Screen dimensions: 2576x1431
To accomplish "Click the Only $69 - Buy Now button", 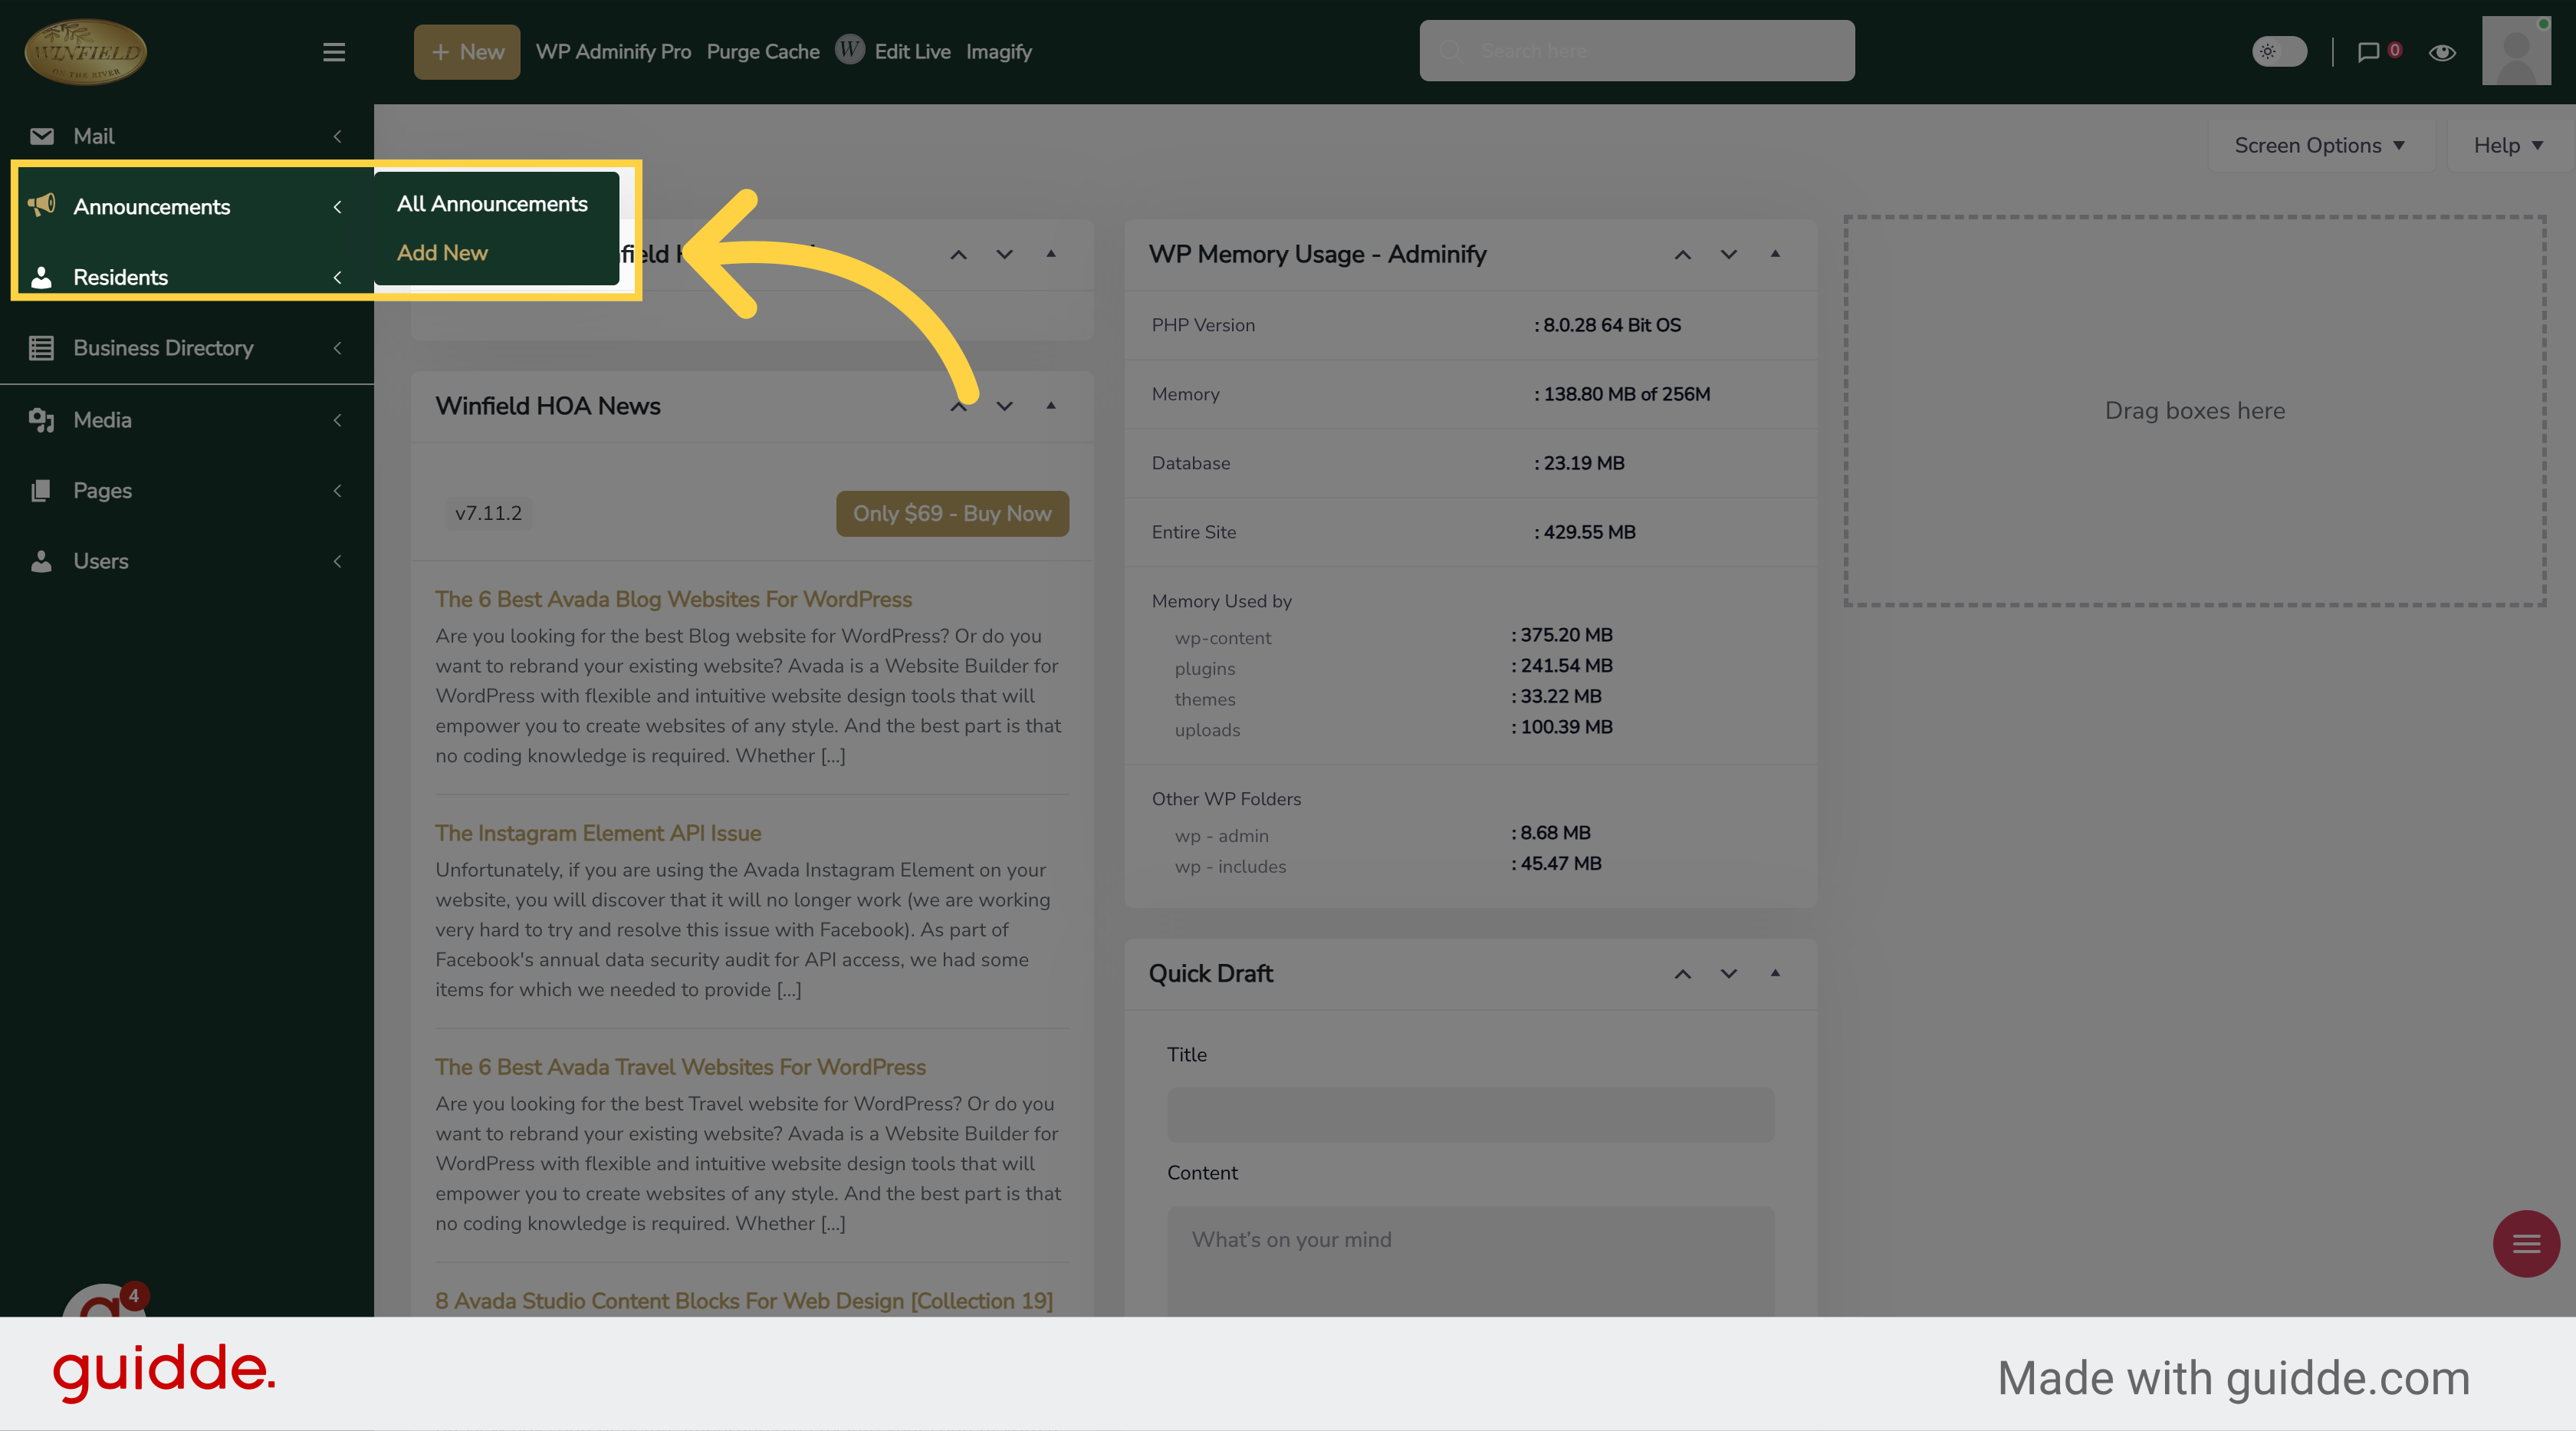I will pos(952,513).
